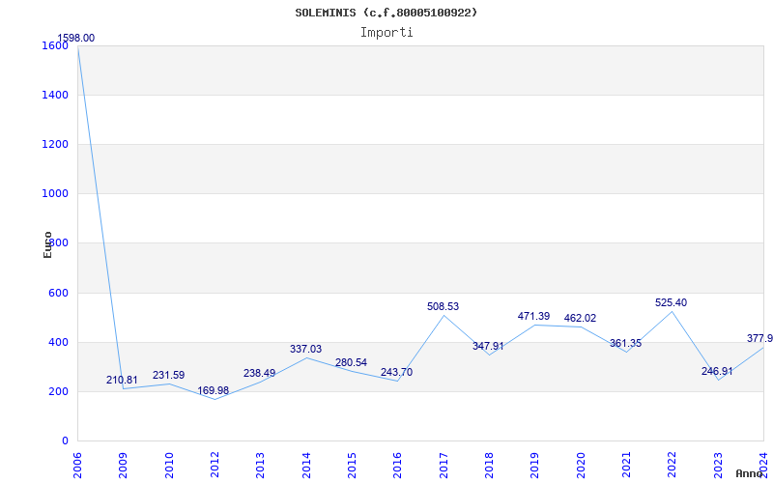Click the 2019 x-axis year label
The image size is (773, 483).
[534, 466]
